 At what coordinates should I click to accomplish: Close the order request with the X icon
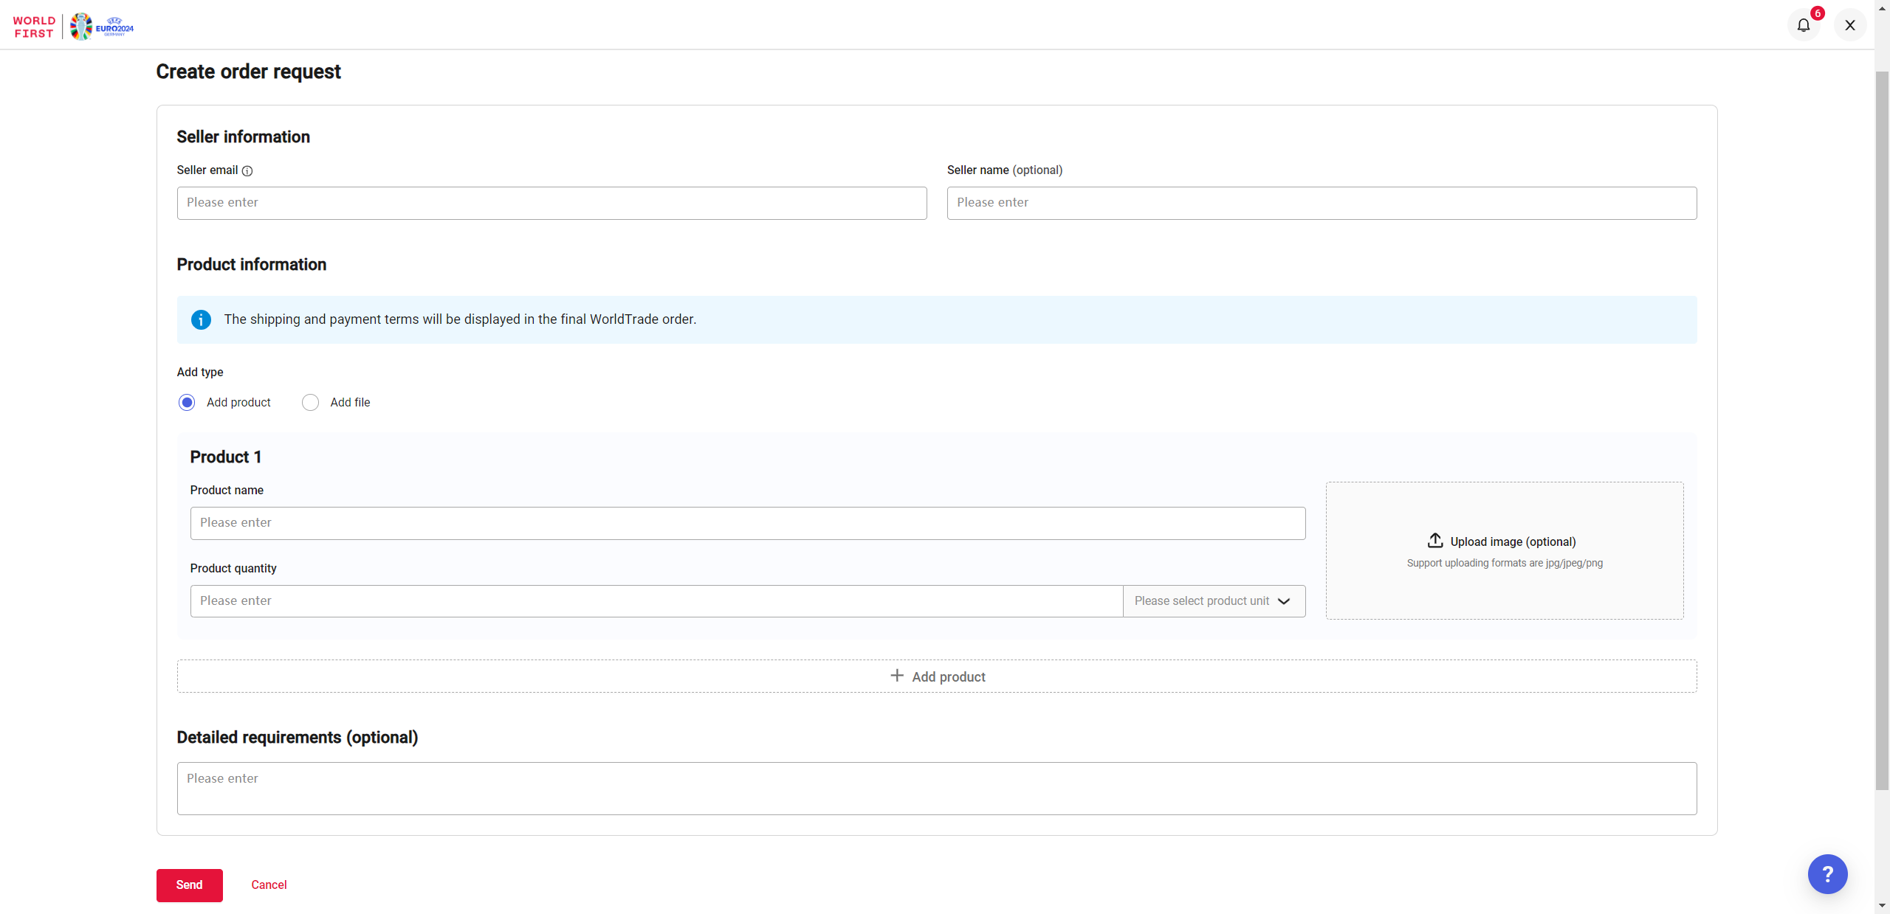[1850, 26]
